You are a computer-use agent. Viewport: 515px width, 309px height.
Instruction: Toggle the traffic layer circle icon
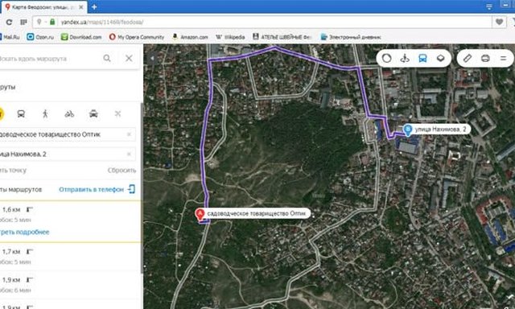click(x=387, y=59)
